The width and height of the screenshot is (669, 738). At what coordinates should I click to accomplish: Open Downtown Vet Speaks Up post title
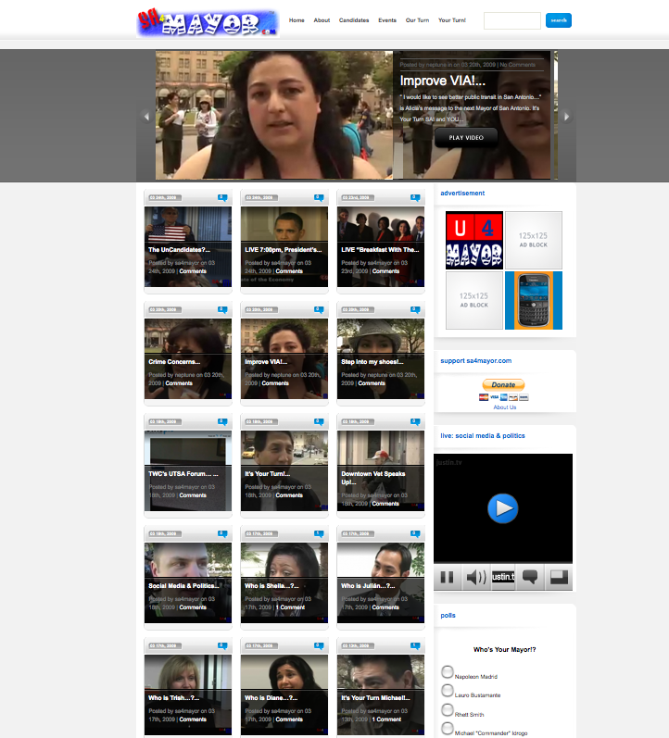coord(373,478)
